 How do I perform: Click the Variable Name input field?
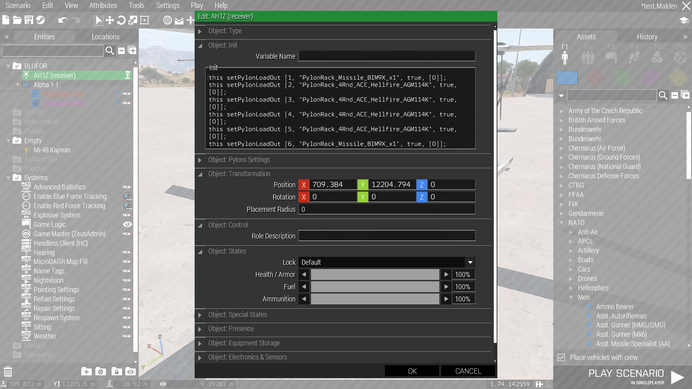(x=386, y=56)
